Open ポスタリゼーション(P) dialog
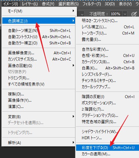This screenshot has height=158, width=139. point(107,103)
